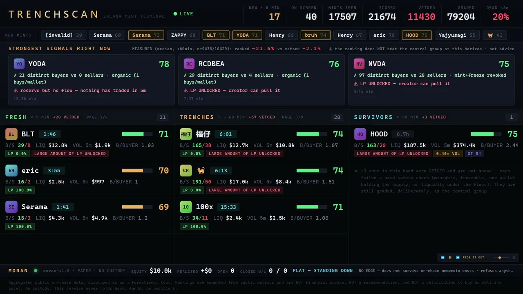Click the BLT row avatar icon
Screen dimensions: 523x294
[x=11, y=134]
